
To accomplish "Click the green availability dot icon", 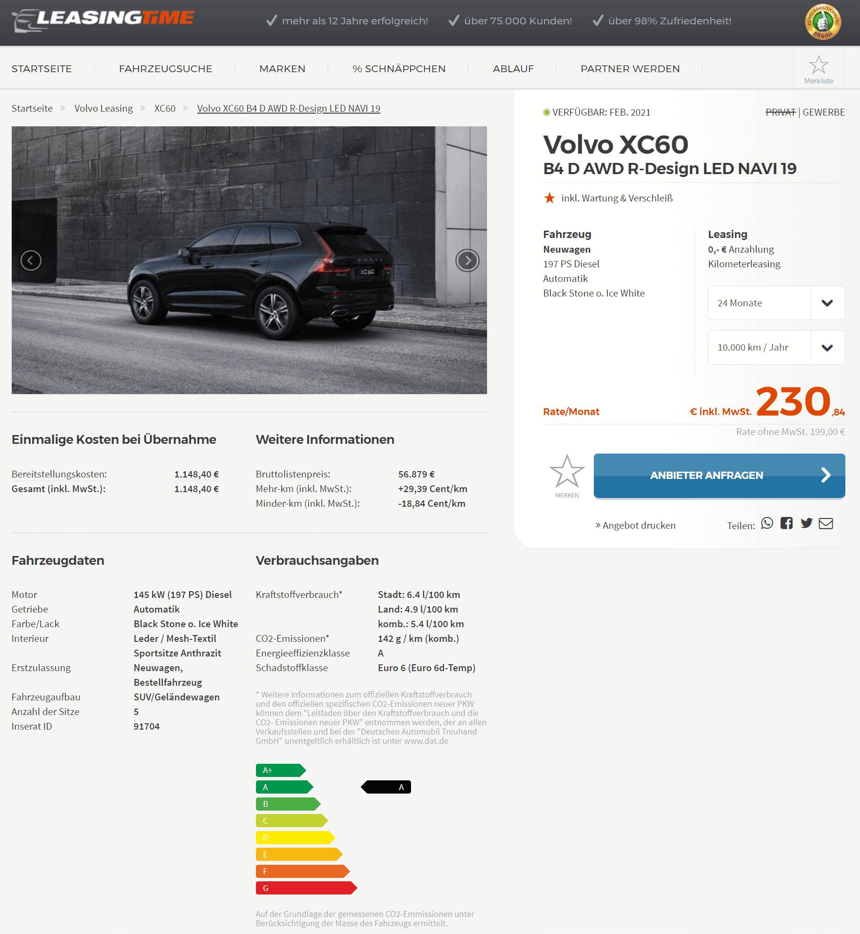I will click(547, 113).
